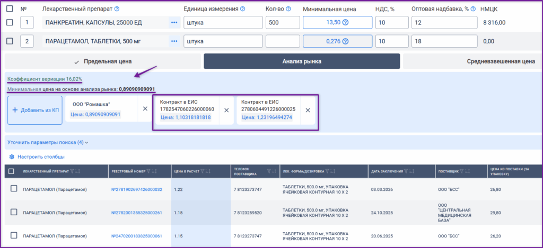Filter the Поставщик column
This screenshot has height=248, width=543.
(x=462, y=171)
